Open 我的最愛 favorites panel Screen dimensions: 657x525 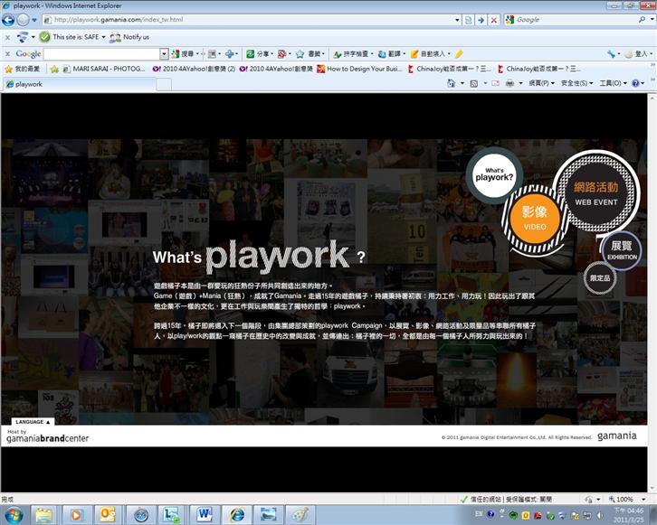(x=23, y=69)
